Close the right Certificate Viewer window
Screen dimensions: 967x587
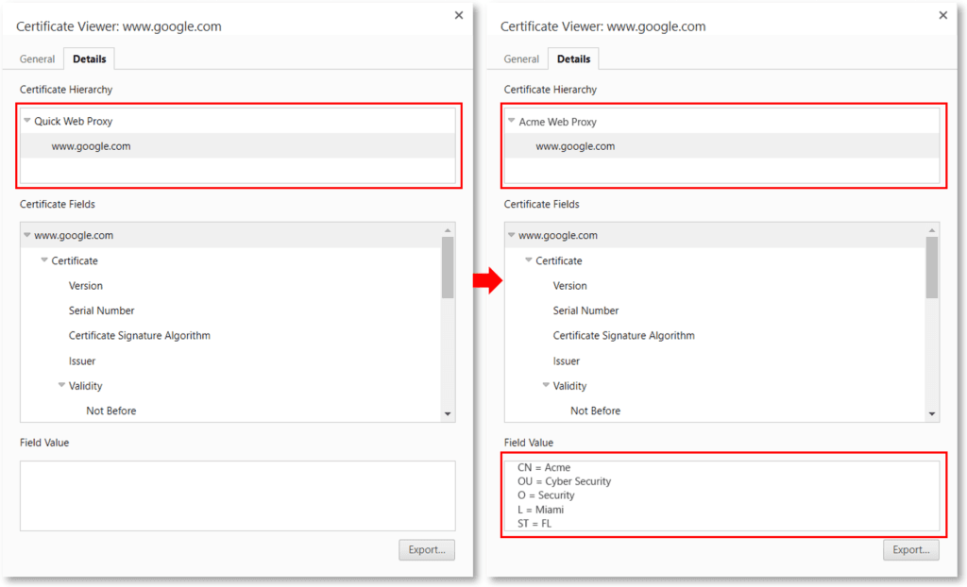(x=943, y=15)
